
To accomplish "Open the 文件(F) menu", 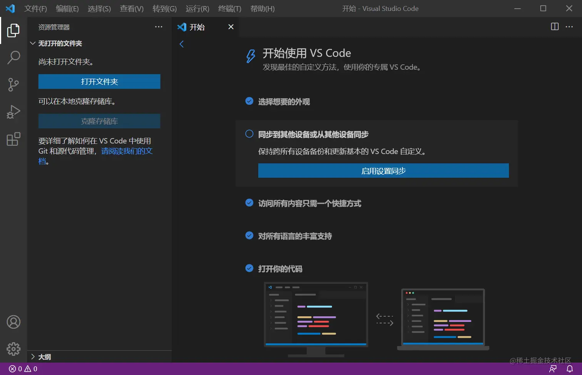I will (35, 8).
